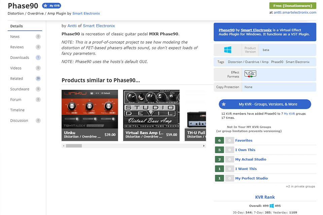Open the Related sidebar section
The height and width of the screenshot is (215, 323).
[16, 79]
